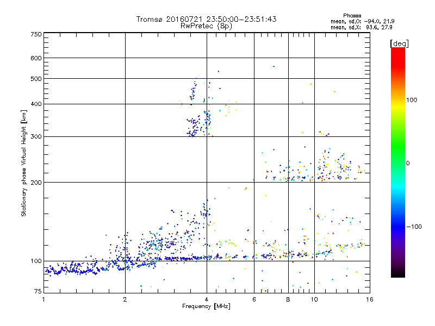435x326 pixels.
Task: Click the colorbar label '-100'
Action: pos(414,227)
